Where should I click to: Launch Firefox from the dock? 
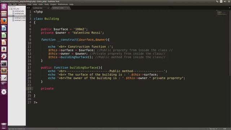point(4,21)
